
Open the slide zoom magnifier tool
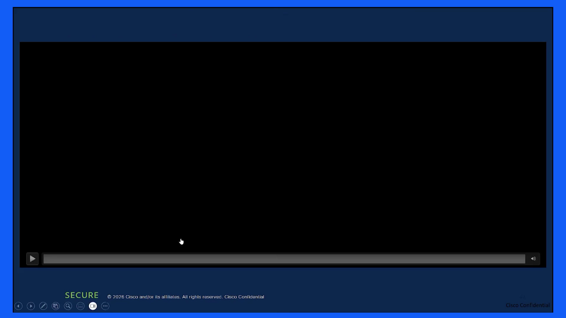(x=68, y=306)
